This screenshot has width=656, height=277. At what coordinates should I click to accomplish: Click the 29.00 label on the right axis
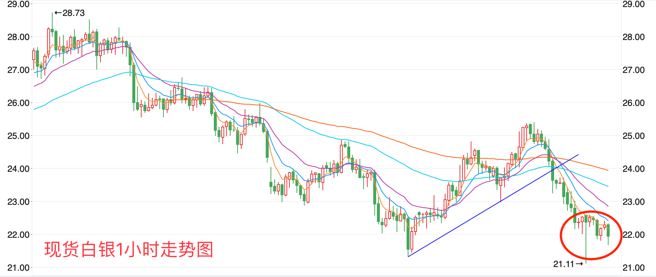tap(633, 4)
